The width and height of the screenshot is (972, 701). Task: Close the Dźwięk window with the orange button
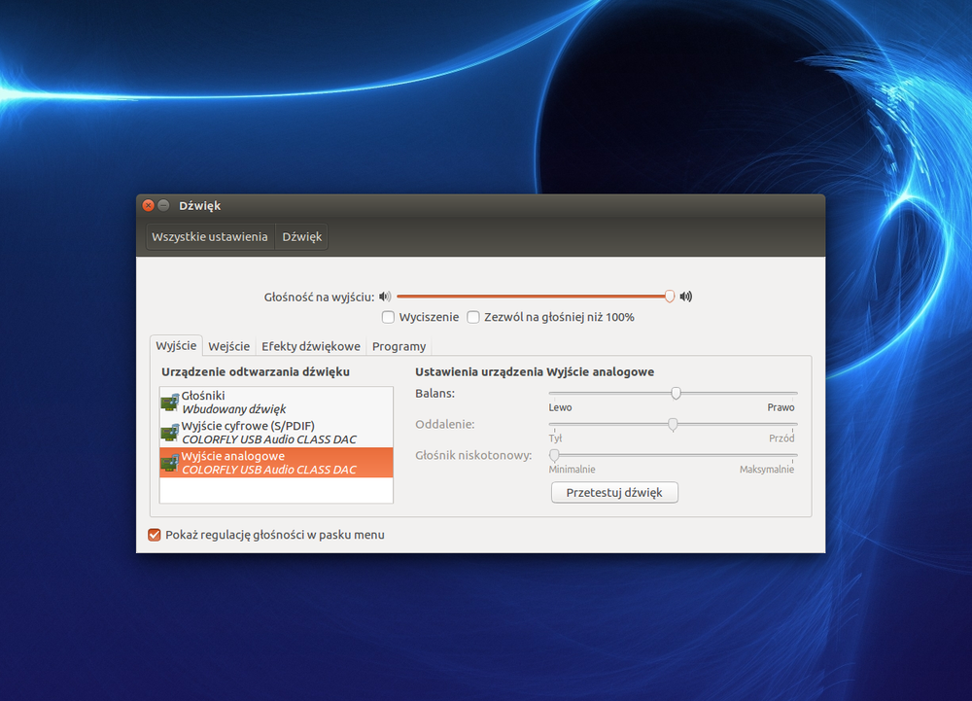pyautogui.click(x=149, y=206)
